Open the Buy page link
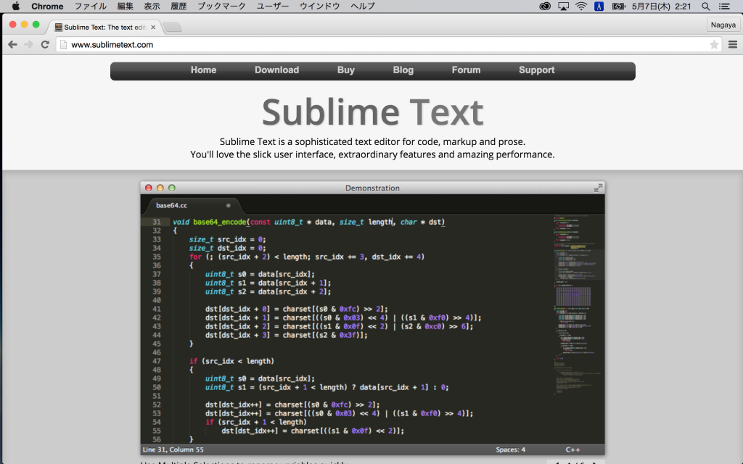 coord(346,70)
